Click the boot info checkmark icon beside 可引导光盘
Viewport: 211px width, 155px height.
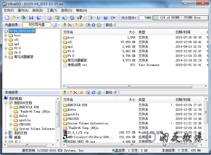point(55,25)
